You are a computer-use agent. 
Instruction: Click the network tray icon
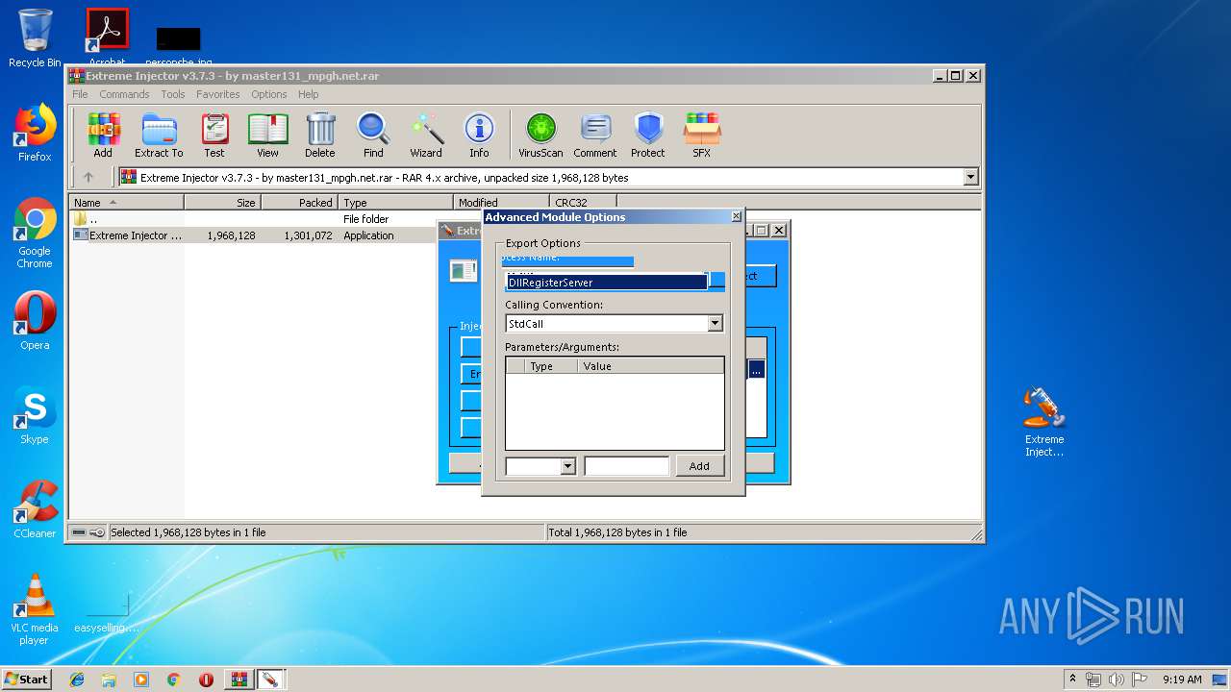click(1093, 680)
